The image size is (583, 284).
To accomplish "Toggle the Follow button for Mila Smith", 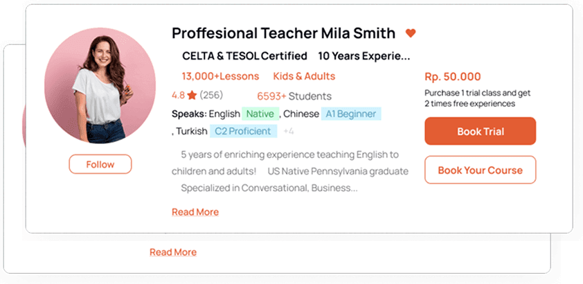I will (x=100, y=164).
